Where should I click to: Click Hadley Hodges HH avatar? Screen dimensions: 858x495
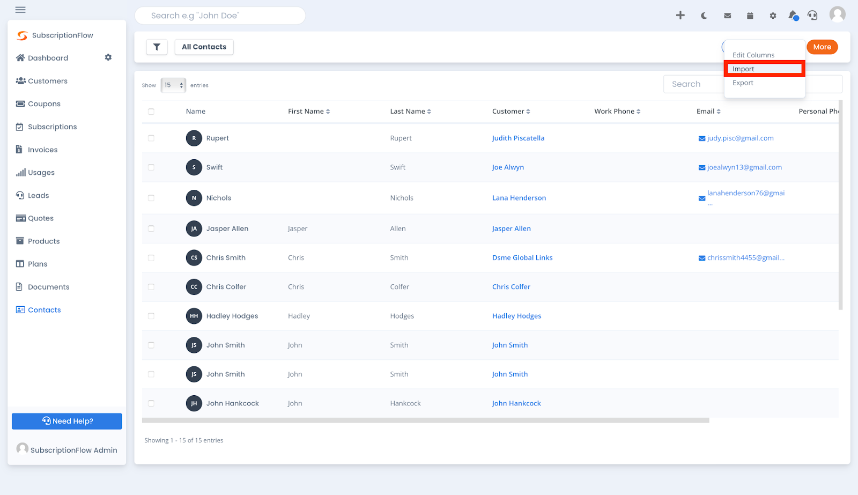point(194,316)
